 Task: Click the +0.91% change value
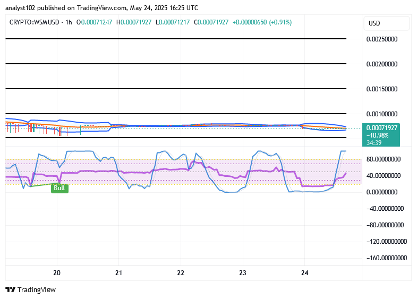(x=280, y=22)
